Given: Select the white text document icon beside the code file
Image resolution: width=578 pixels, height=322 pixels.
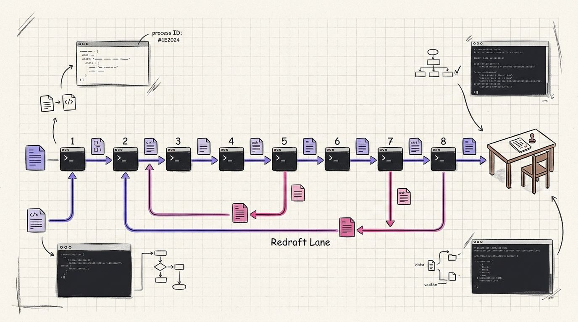Looking at the screenshot, I should [47, 103].
